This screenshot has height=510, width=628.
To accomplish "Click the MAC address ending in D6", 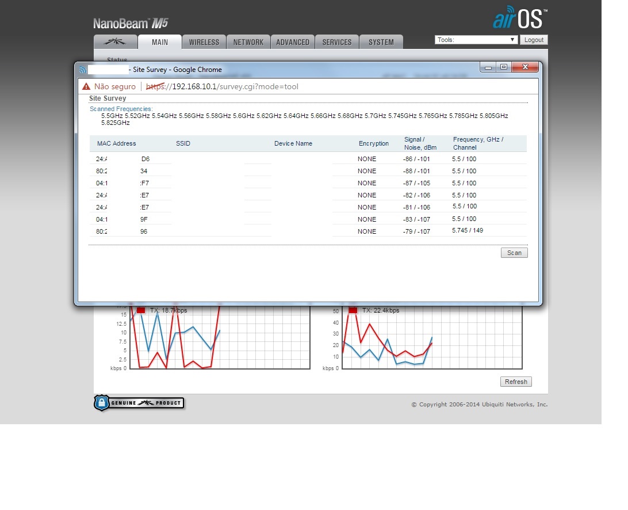I will [122, 159].
